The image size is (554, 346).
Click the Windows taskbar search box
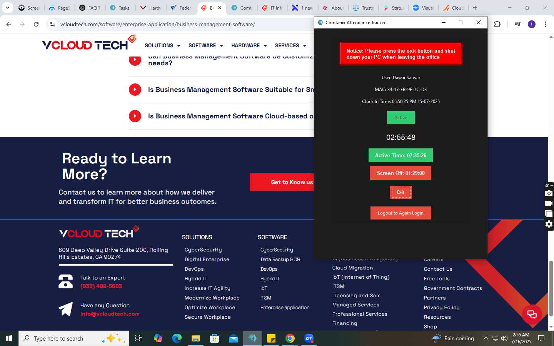[74, 338]
